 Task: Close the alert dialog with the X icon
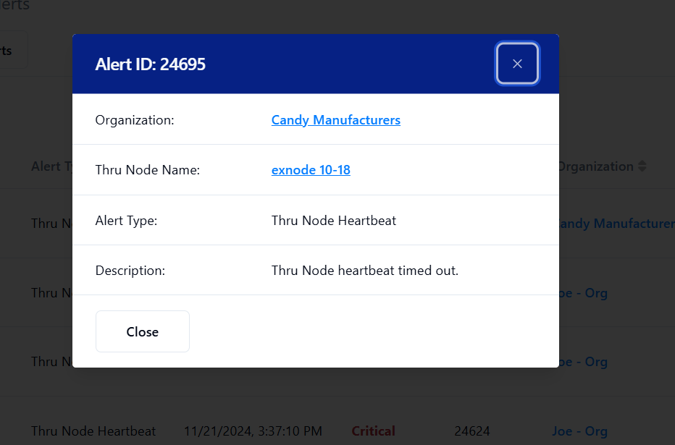[x=517, y=64]
